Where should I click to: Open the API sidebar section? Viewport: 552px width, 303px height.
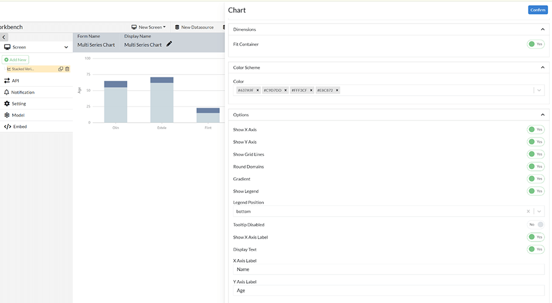(15, 81)
